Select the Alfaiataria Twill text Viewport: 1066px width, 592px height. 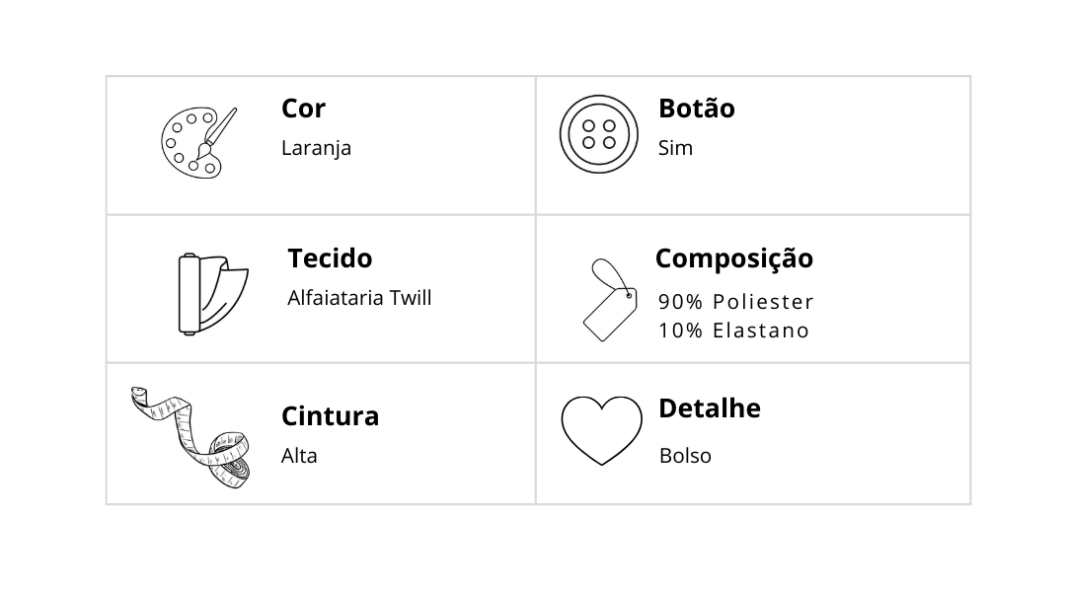tap(359, 298)
